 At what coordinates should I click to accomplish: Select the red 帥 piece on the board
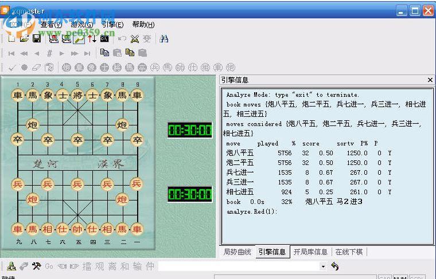tap(77, 229)
